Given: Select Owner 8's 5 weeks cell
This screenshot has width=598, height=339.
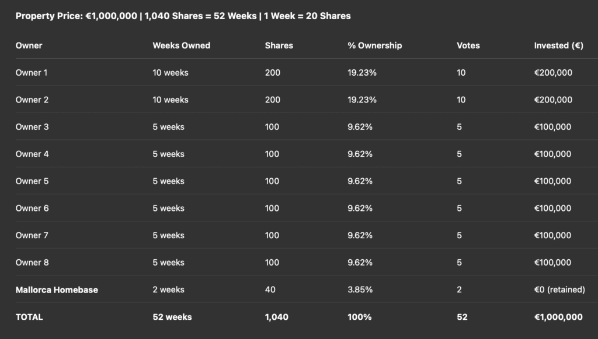Looking at the screenshot, I should point(168,263).
